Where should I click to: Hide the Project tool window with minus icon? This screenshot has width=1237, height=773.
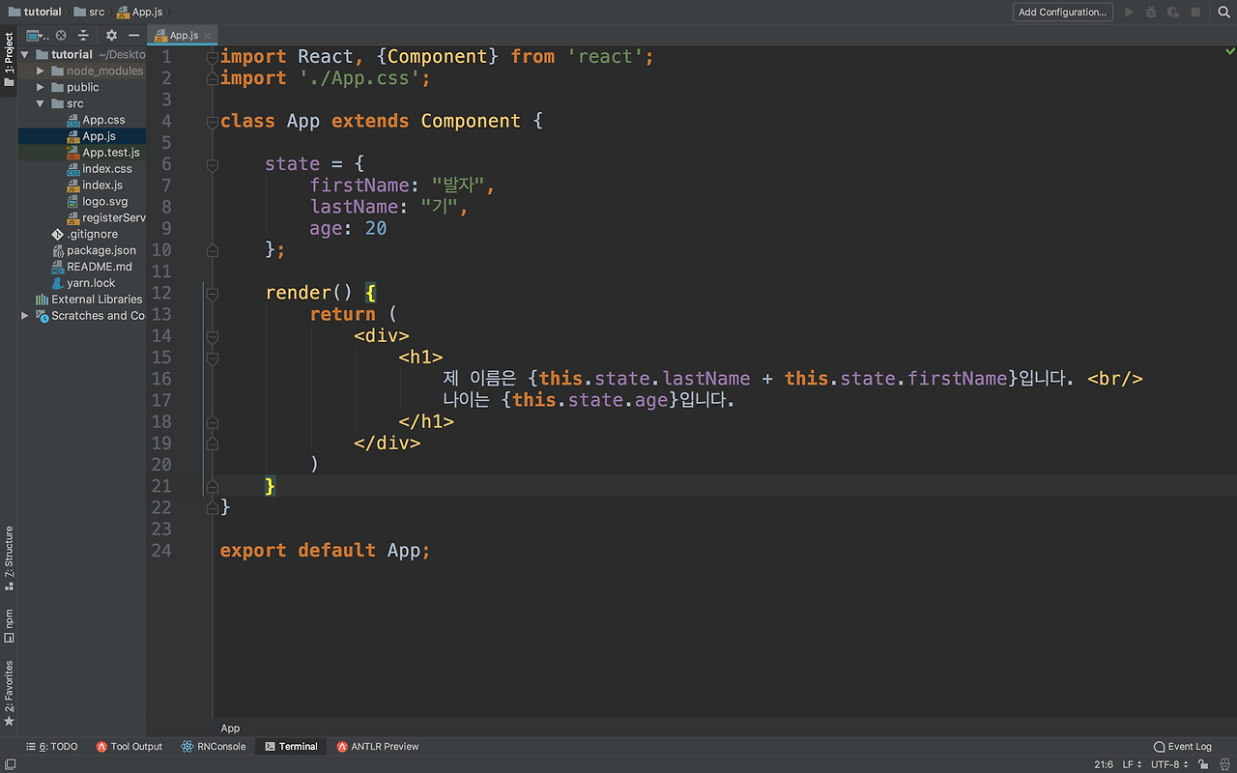134,36
